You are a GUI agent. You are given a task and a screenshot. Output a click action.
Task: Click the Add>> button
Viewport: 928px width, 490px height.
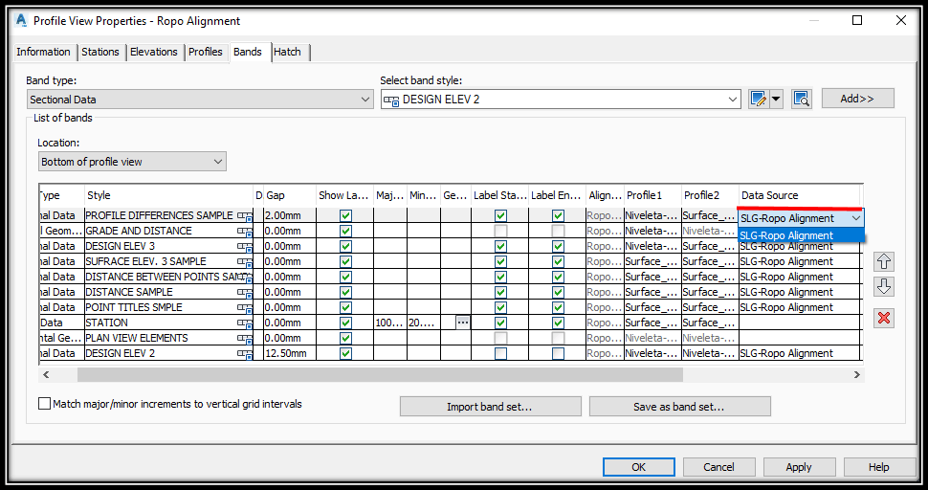click(x=857, y=99)
